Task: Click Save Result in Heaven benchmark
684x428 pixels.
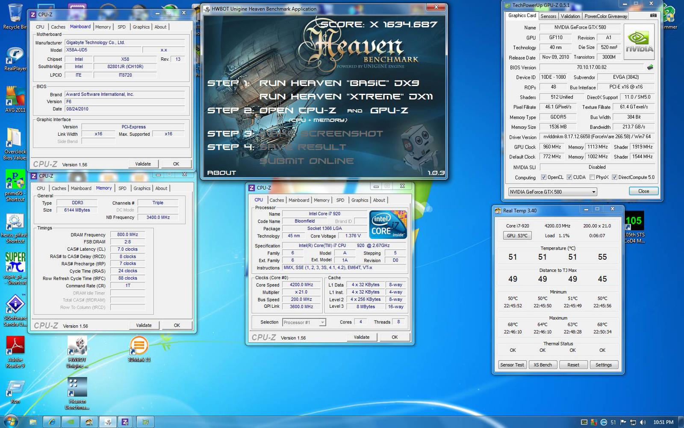Action: (303, 147)
